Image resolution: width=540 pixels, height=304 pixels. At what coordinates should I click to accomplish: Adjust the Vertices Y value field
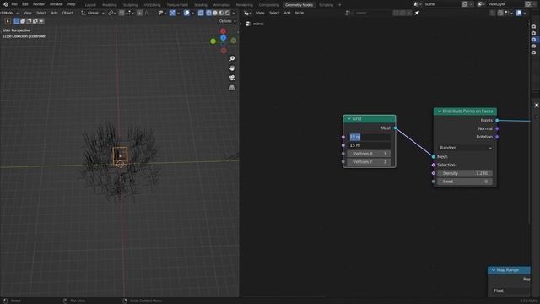pyautogui.click(x=370, y=161)
